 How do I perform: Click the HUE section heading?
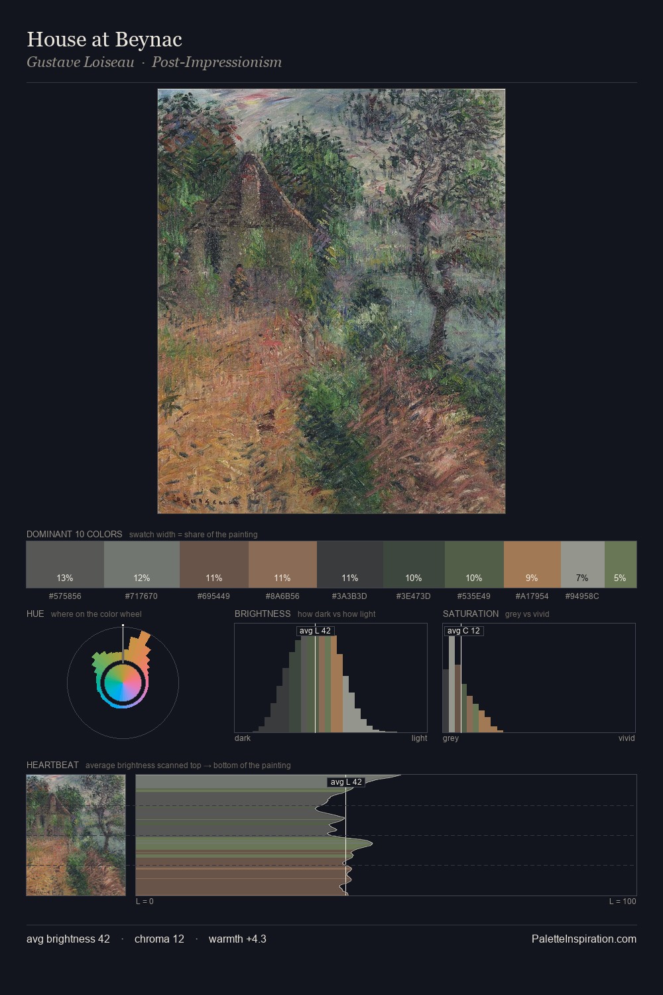pos(35,614)
